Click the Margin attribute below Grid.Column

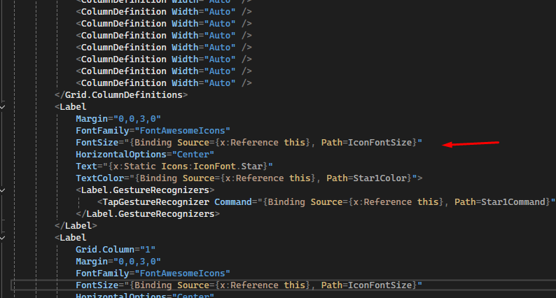[x=118, y=261]
